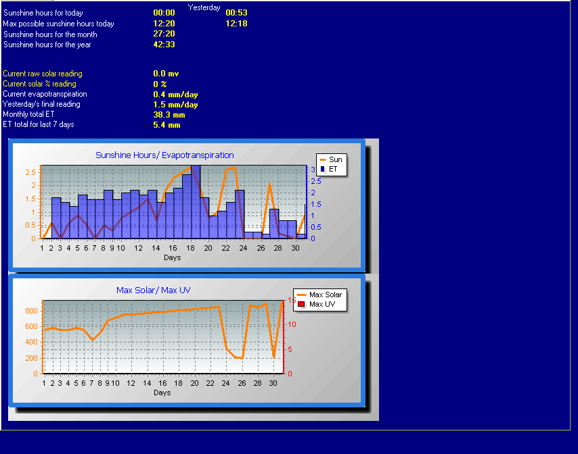
Task: Click the Max Solar/ Max UV chart title
Action: pos(154,291)
